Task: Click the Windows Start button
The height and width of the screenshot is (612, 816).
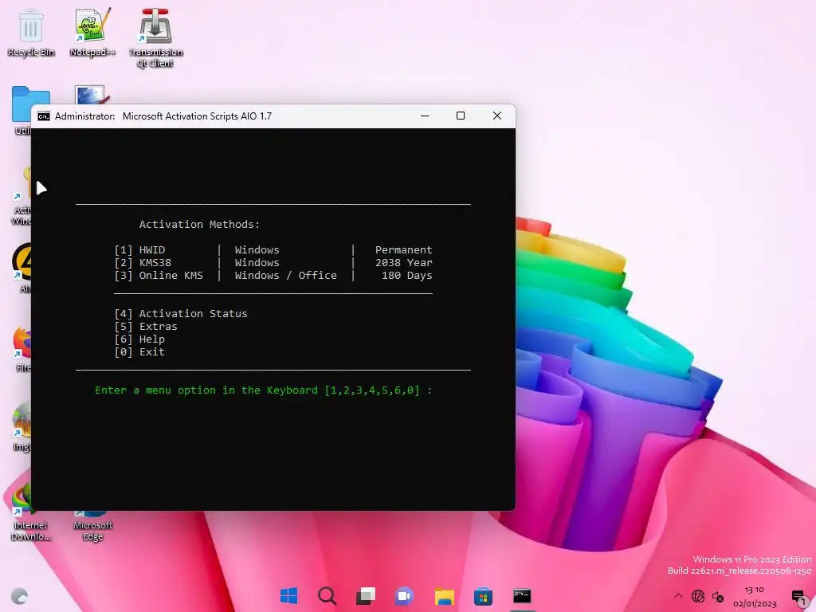Action: (x=288, y=595)
